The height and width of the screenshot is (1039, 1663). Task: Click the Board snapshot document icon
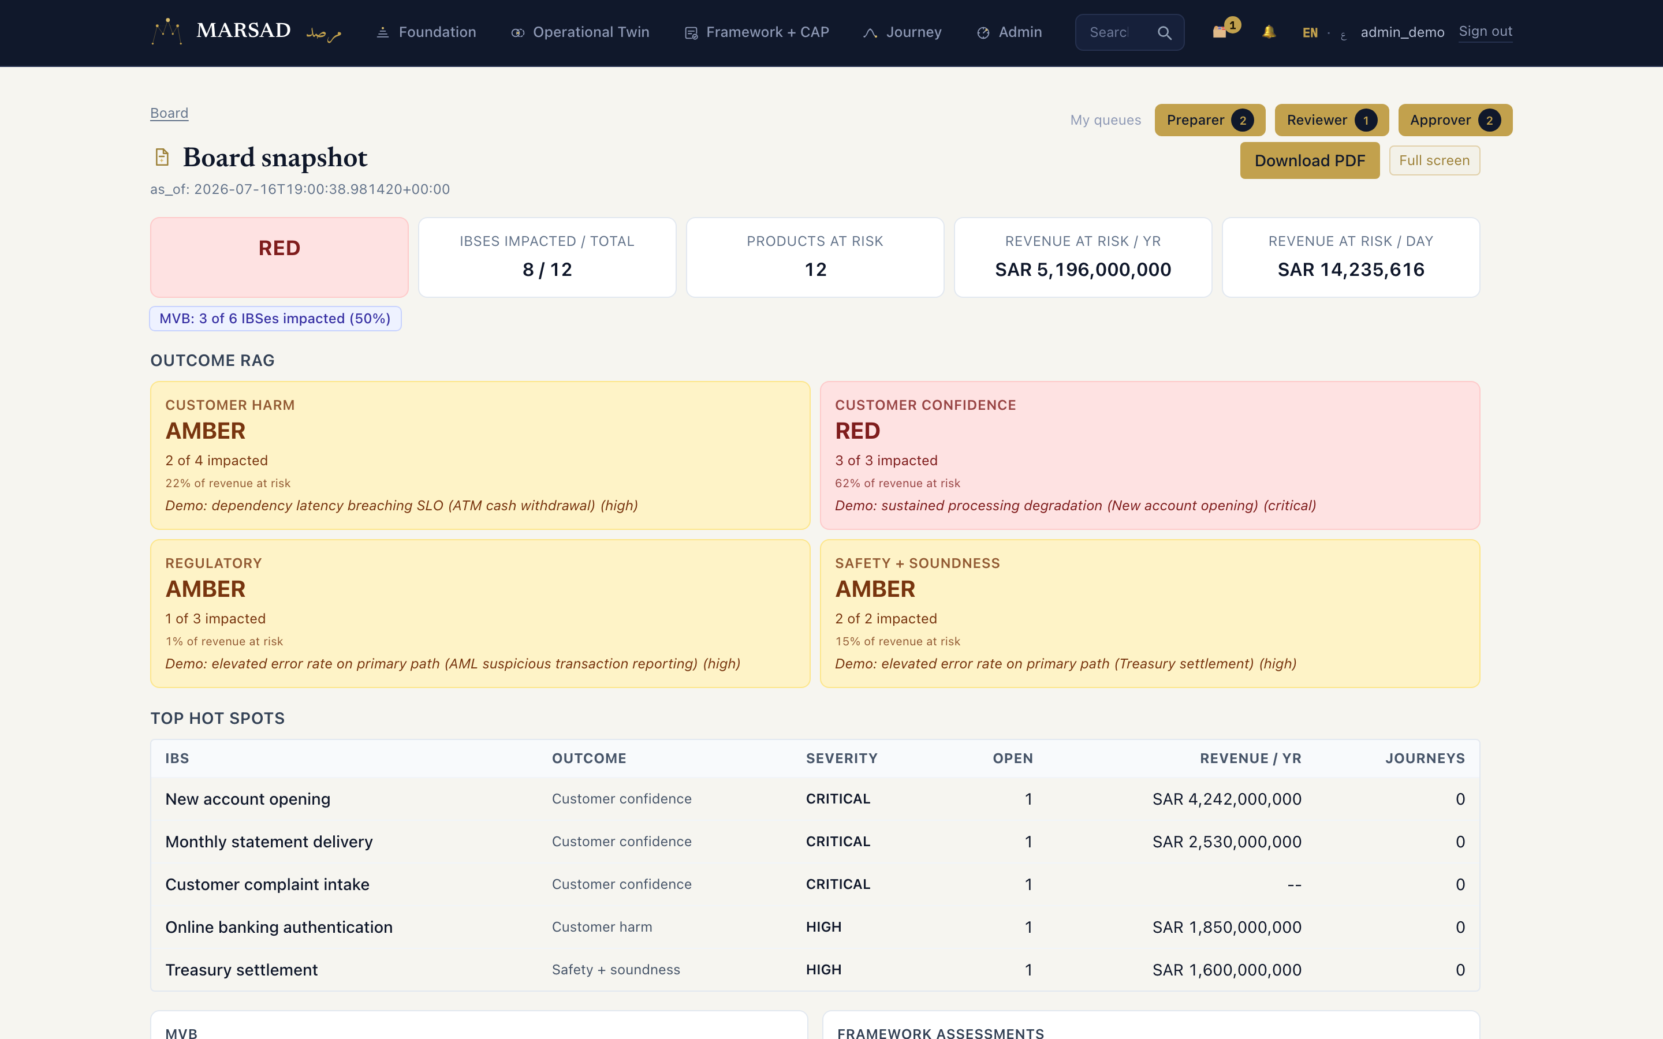point(162,158)
